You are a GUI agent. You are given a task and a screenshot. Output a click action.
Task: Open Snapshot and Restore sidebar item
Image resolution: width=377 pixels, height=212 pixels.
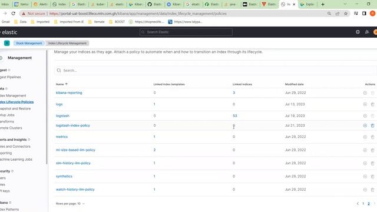tap(15, 108)
